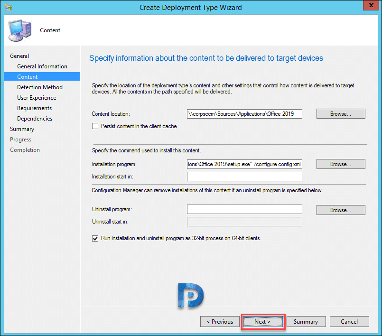Click the Summary button at bottom

point(306,322)
